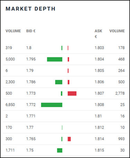The height and width of the screenshot is (158, 130).
Task: Select ask price 1.812
Action: point(99,128)
